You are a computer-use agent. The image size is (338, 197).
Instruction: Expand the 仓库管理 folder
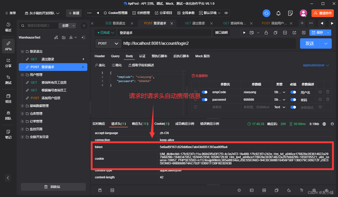coord(23,114)
